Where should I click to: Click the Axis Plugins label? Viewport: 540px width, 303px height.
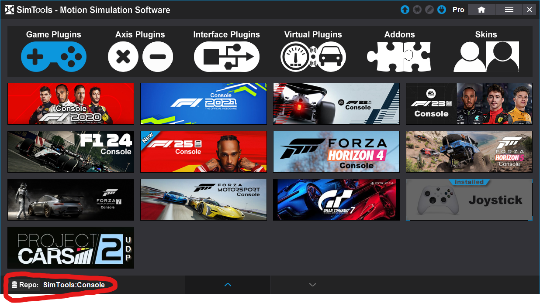point(140,34)
